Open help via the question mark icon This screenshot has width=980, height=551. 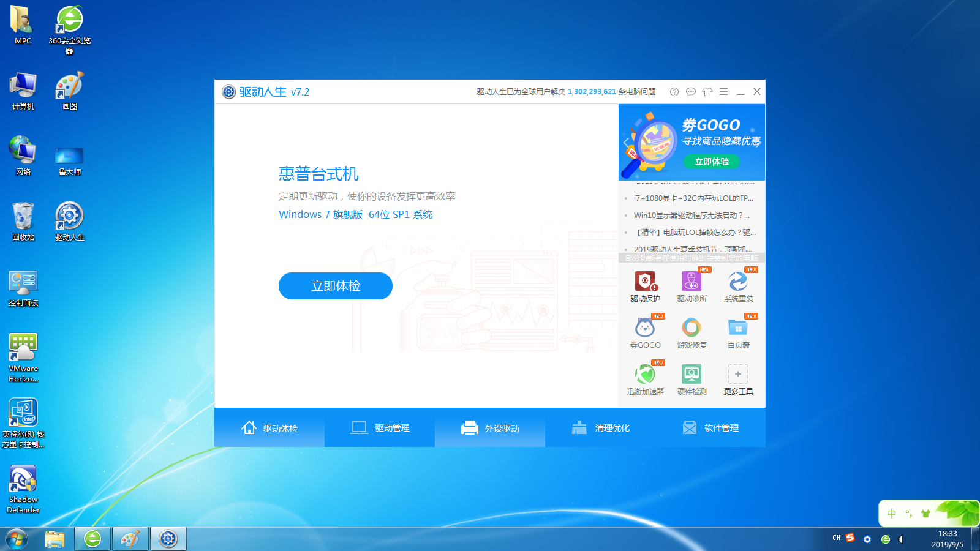(x=674, y=92)
